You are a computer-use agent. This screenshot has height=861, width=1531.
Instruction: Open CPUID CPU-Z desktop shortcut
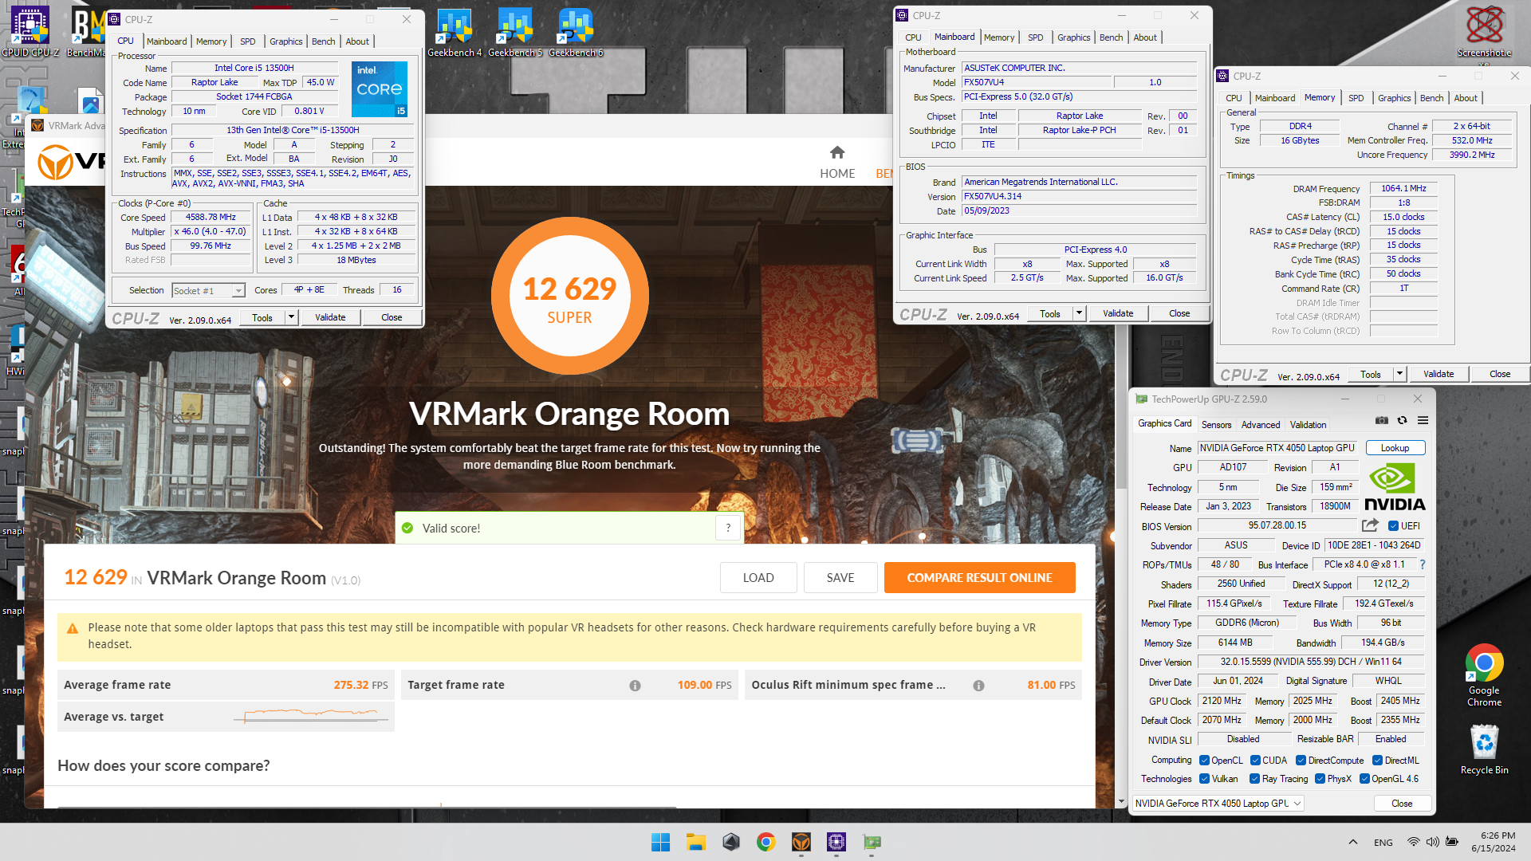(x=30, y=32)
